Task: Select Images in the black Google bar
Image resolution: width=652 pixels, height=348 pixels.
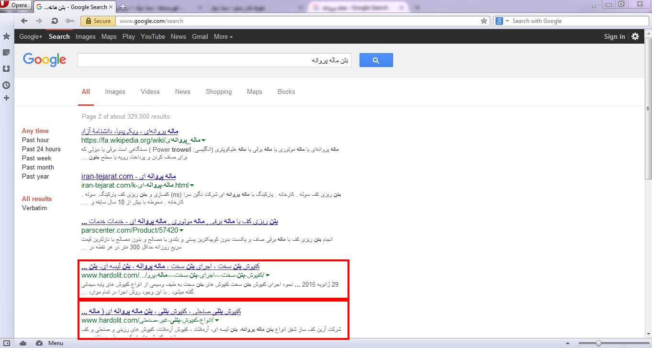Action: [85, 36]
